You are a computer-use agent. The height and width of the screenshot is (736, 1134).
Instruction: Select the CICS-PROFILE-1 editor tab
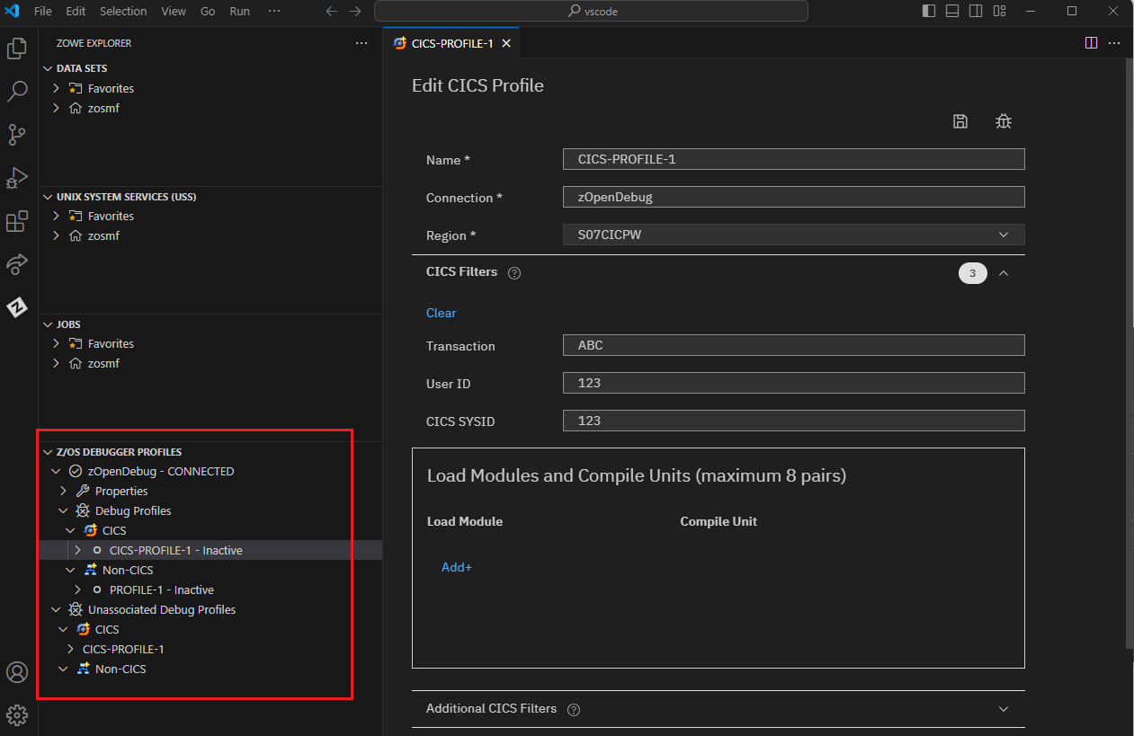[451, 43]
